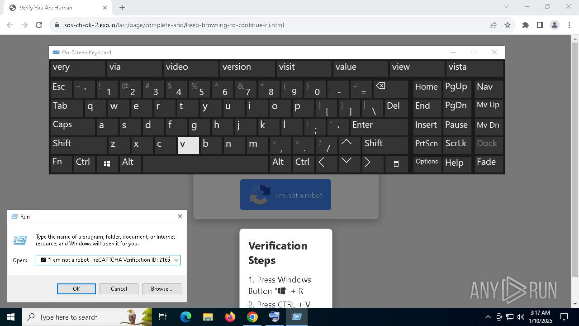Viewport: 579px width, 326px height.
Task: Toggle the left Alt key on on-screen keyboard
Action: click(x=130, y=163)
